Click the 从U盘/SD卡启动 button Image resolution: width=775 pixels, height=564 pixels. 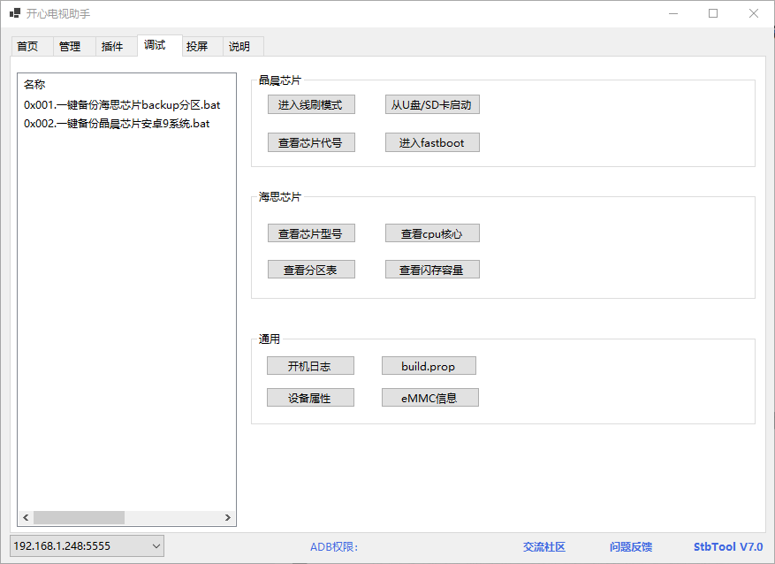click(432, 105)
